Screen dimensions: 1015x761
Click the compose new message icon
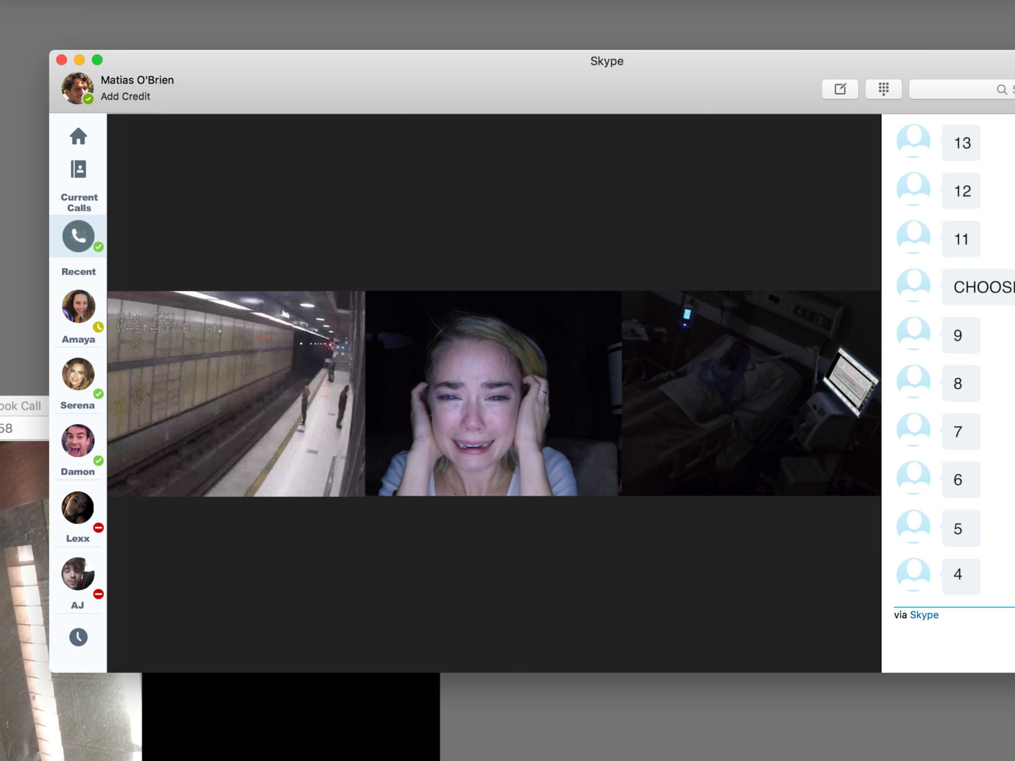[840, 89]
